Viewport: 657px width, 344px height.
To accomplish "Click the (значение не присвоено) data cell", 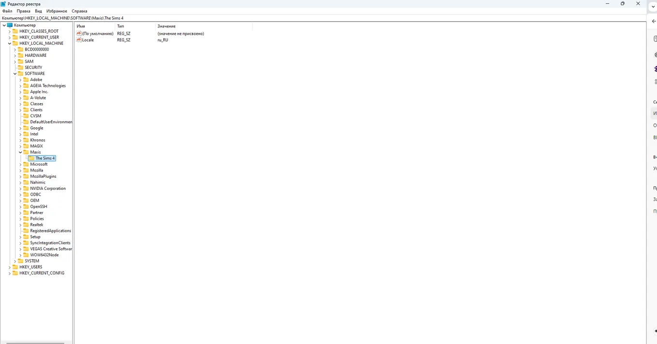I will (181, 34).
